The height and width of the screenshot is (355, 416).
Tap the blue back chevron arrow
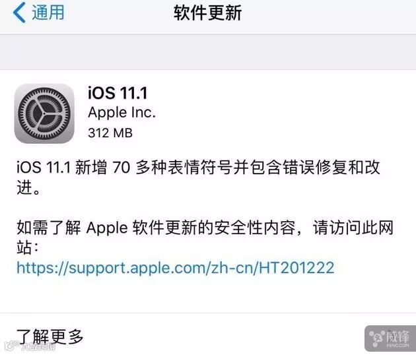[x=19, y=13]
